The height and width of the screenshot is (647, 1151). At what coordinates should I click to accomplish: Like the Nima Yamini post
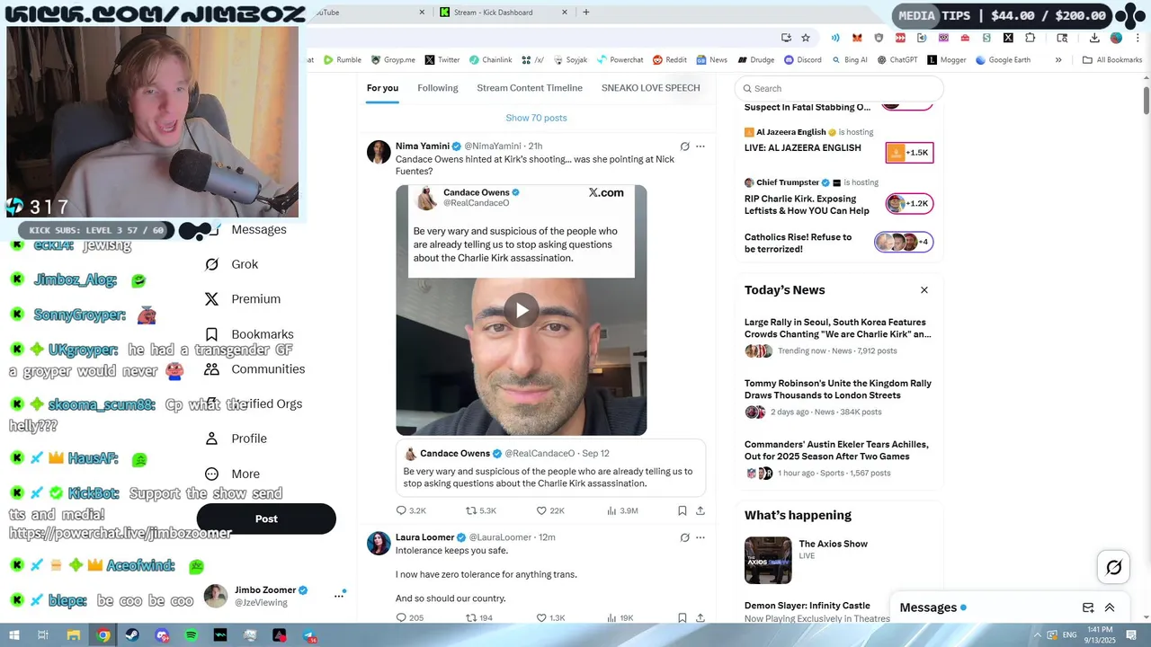pos(550,510)
